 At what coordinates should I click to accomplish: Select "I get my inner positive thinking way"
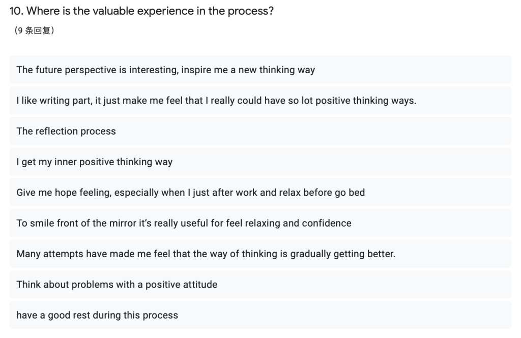(x=94, y=162)
